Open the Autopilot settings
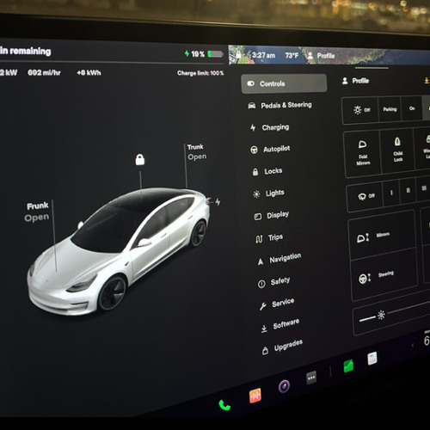Image resolution: width=430 pixels, height=430 pixels. [270, 149]
